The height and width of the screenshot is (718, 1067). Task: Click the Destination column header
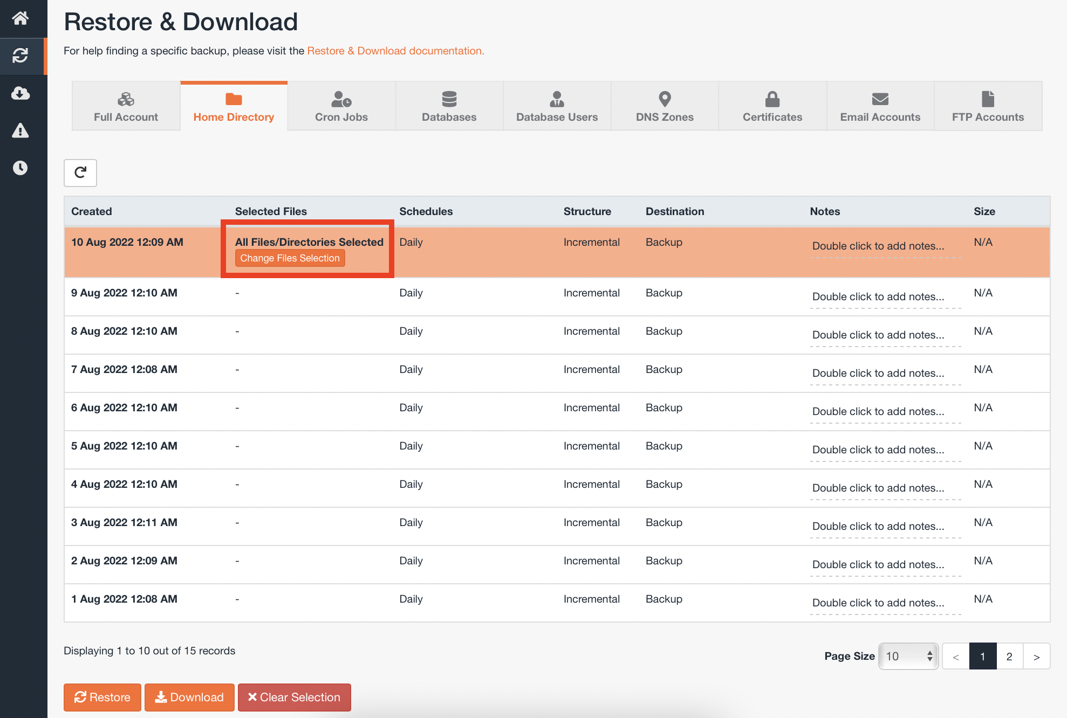[675, 211]
